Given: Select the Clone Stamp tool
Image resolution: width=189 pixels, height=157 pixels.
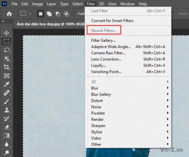Looking at the screenshot, I should [6, 110].
